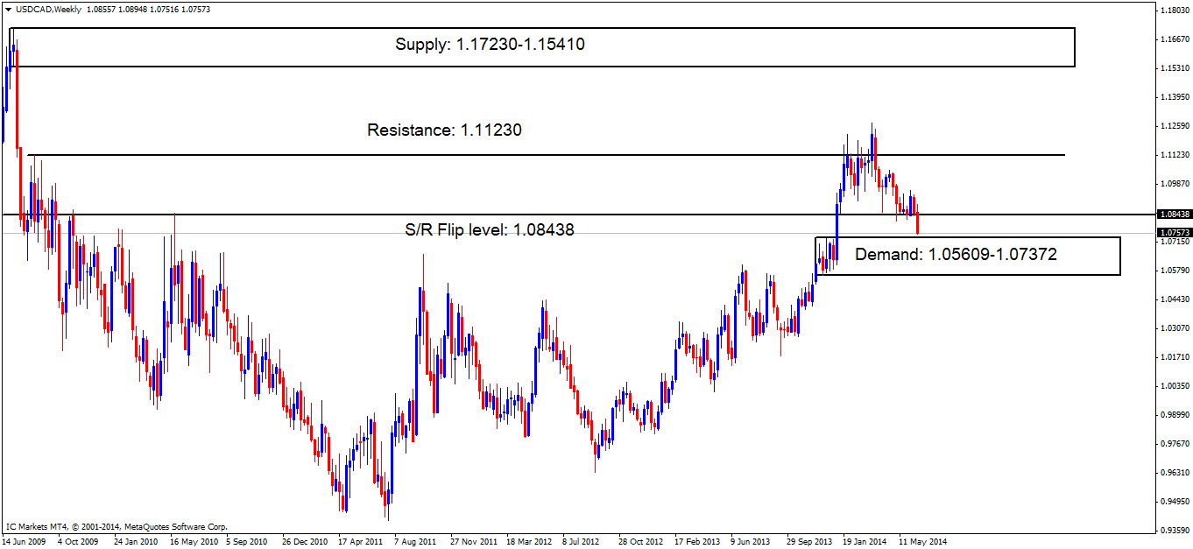Viewport: 1193px width, 549px height.
Task: Click the 1.05790 price on the scale
Action: (1173, 271)
